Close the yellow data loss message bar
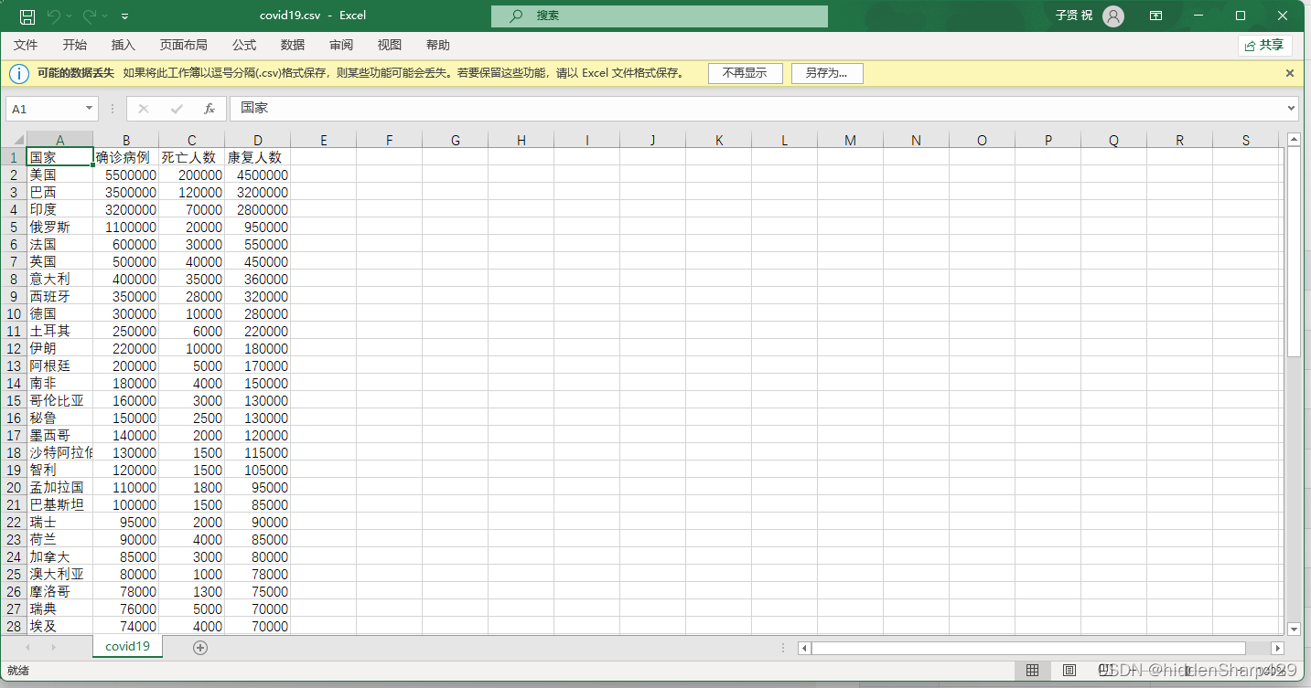Screen dimensions: 1311x688 1290,73
